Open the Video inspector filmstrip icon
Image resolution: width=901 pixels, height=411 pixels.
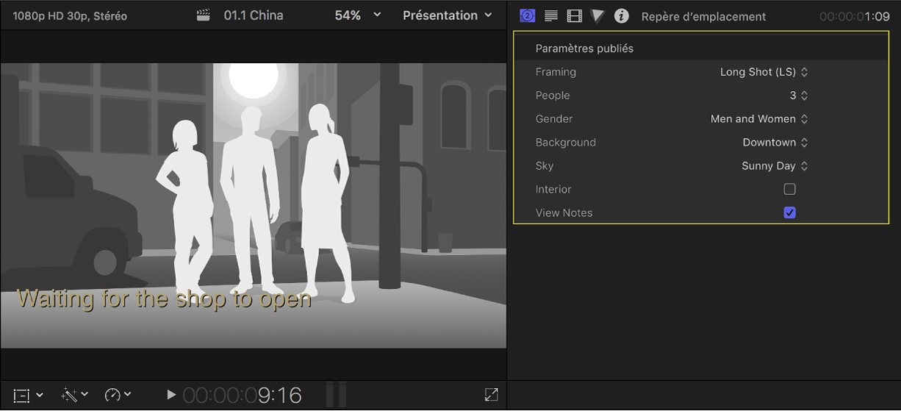(x=574, y=15)
